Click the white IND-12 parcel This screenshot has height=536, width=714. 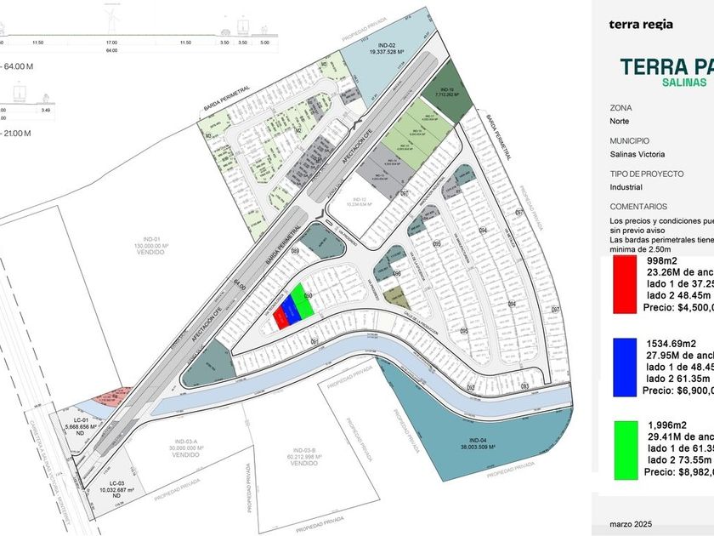(x=360, y=202)
